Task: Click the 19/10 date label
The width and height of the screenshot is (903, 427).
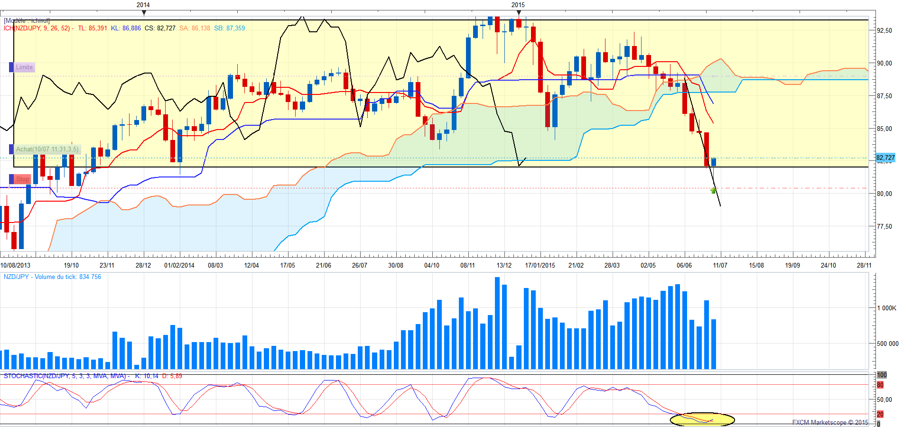Action: [71, 266]
